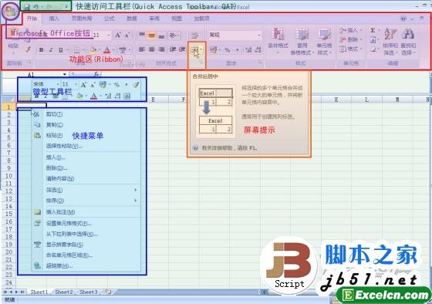Toggle Italic in ribbon font group
The image size is (432, 304).
click(x=51, y=50)
